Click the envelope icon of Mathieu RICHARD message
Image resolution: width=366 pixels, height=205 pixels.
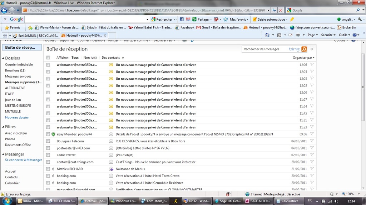111,169
